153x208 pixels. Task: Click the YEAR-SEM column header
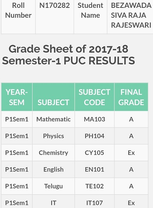(17, 97)
